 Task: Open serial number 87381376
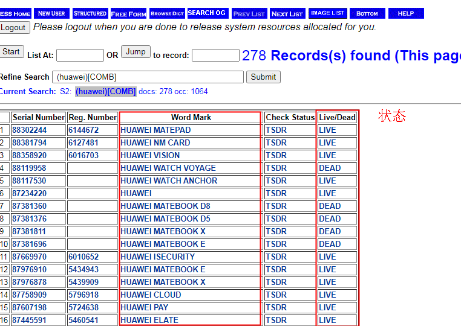(x=30, y=219)
